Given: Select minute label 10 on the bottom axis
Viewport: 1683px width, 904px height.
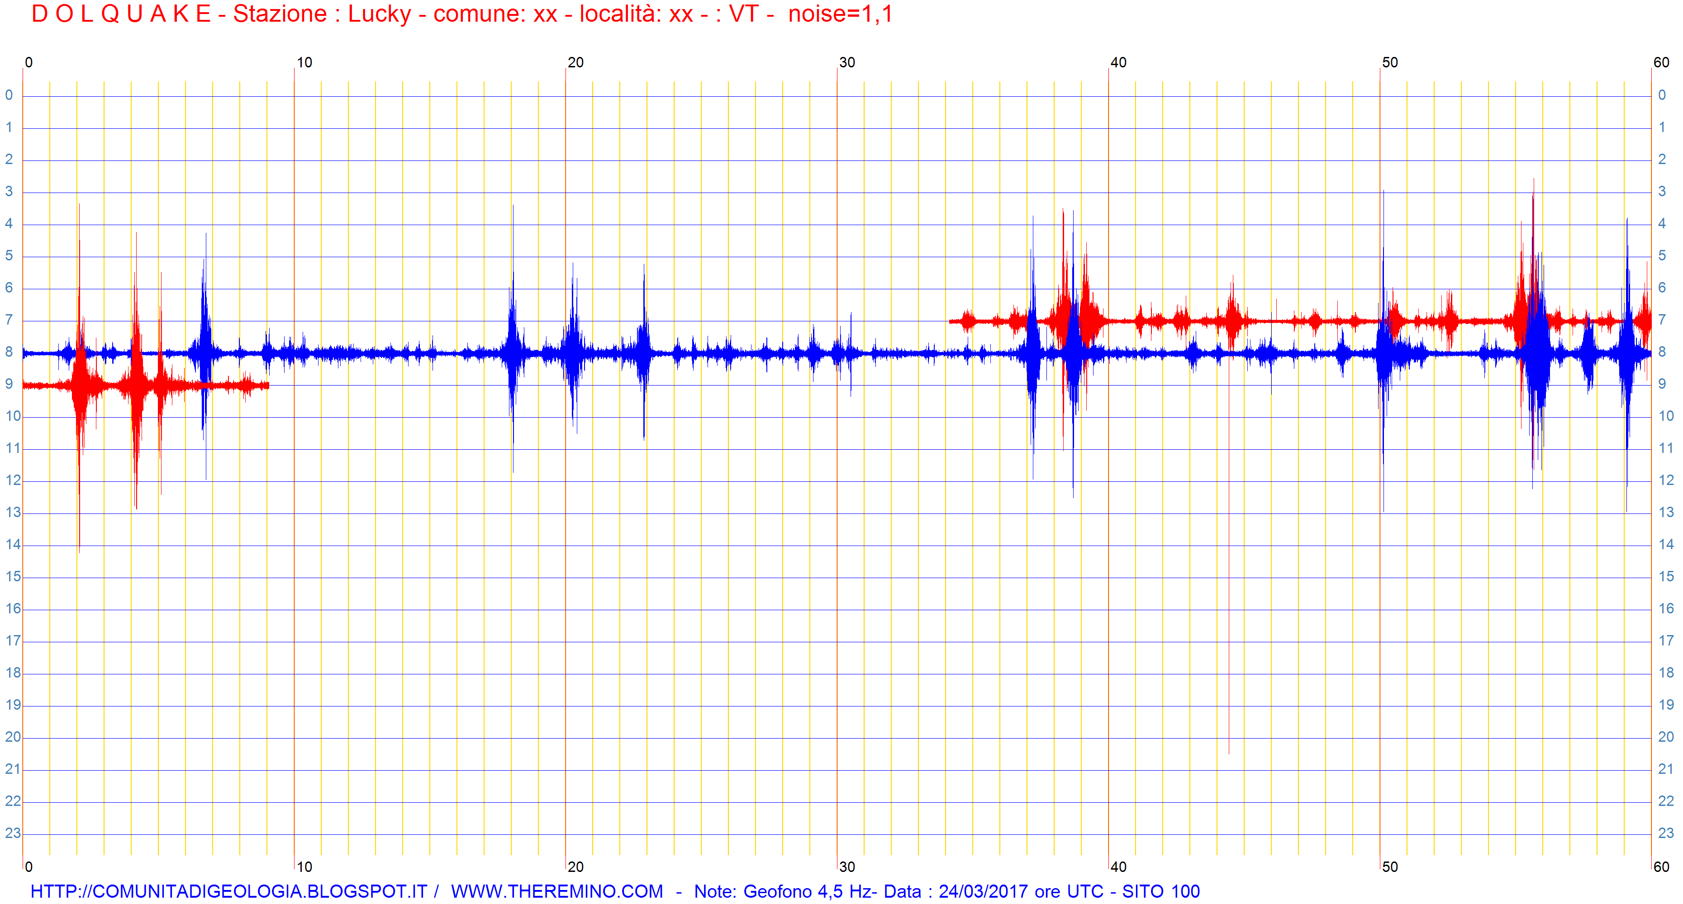Looking at the screenshot, I should pos(304,867).
